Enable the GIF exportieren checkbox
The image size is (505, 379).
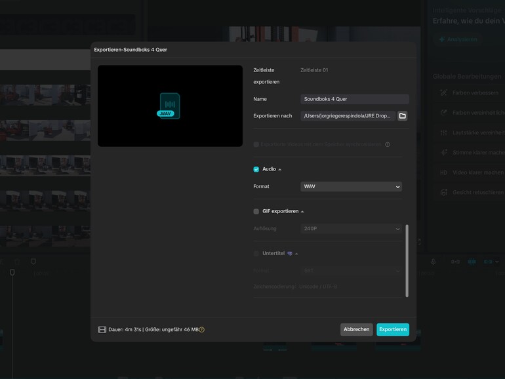tap(256, 212)
